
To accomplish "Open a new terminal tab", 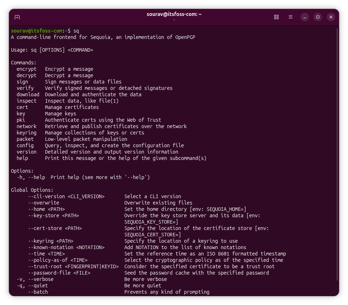I will click(17, 17).
